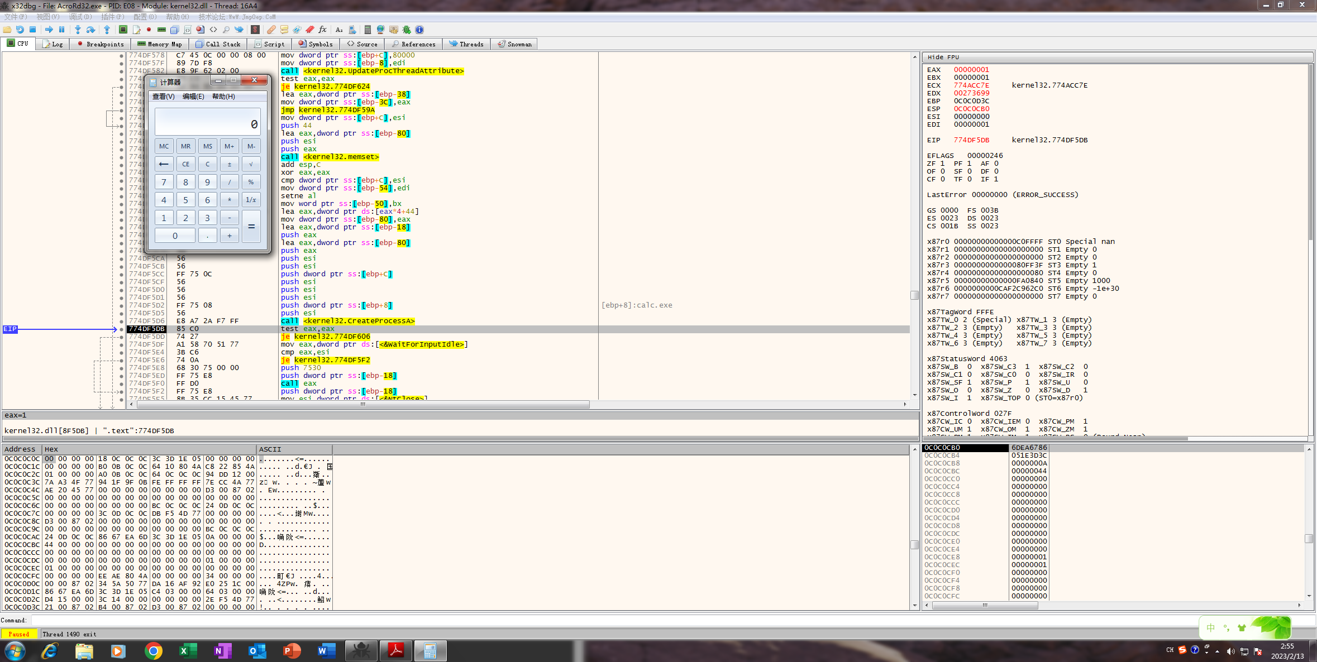Screen dimensions: 1317x662
Task: Click the Pause execution toolbar icon
Action: 62,30
